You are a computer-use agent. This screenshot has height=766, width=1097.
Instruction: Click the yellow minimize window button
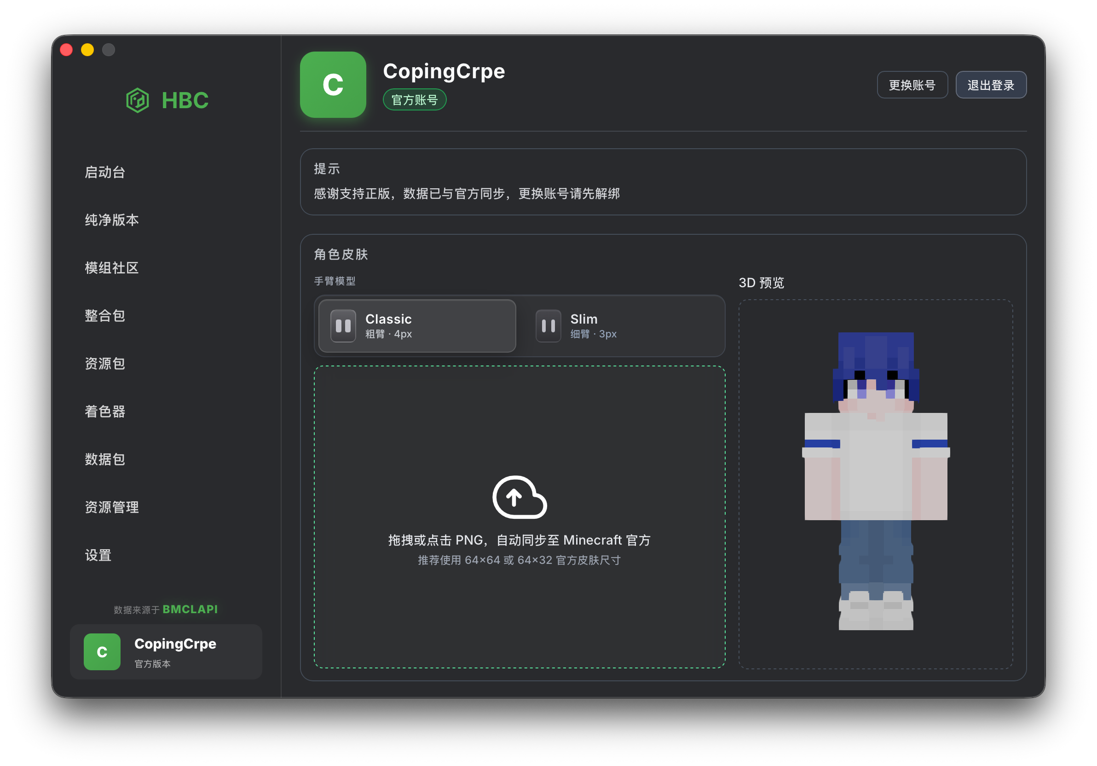point(87,50)
